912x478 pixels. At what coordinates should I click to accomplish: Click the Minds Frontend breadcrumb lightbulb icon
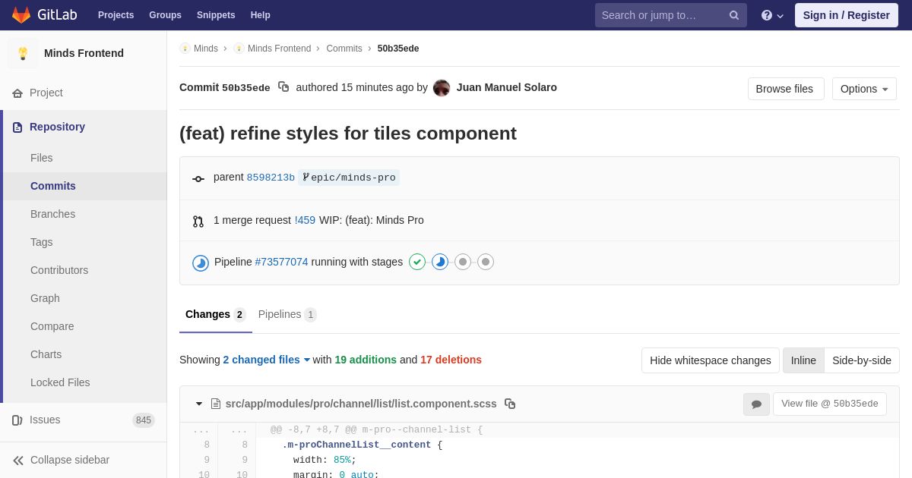[x=239, y=49]
